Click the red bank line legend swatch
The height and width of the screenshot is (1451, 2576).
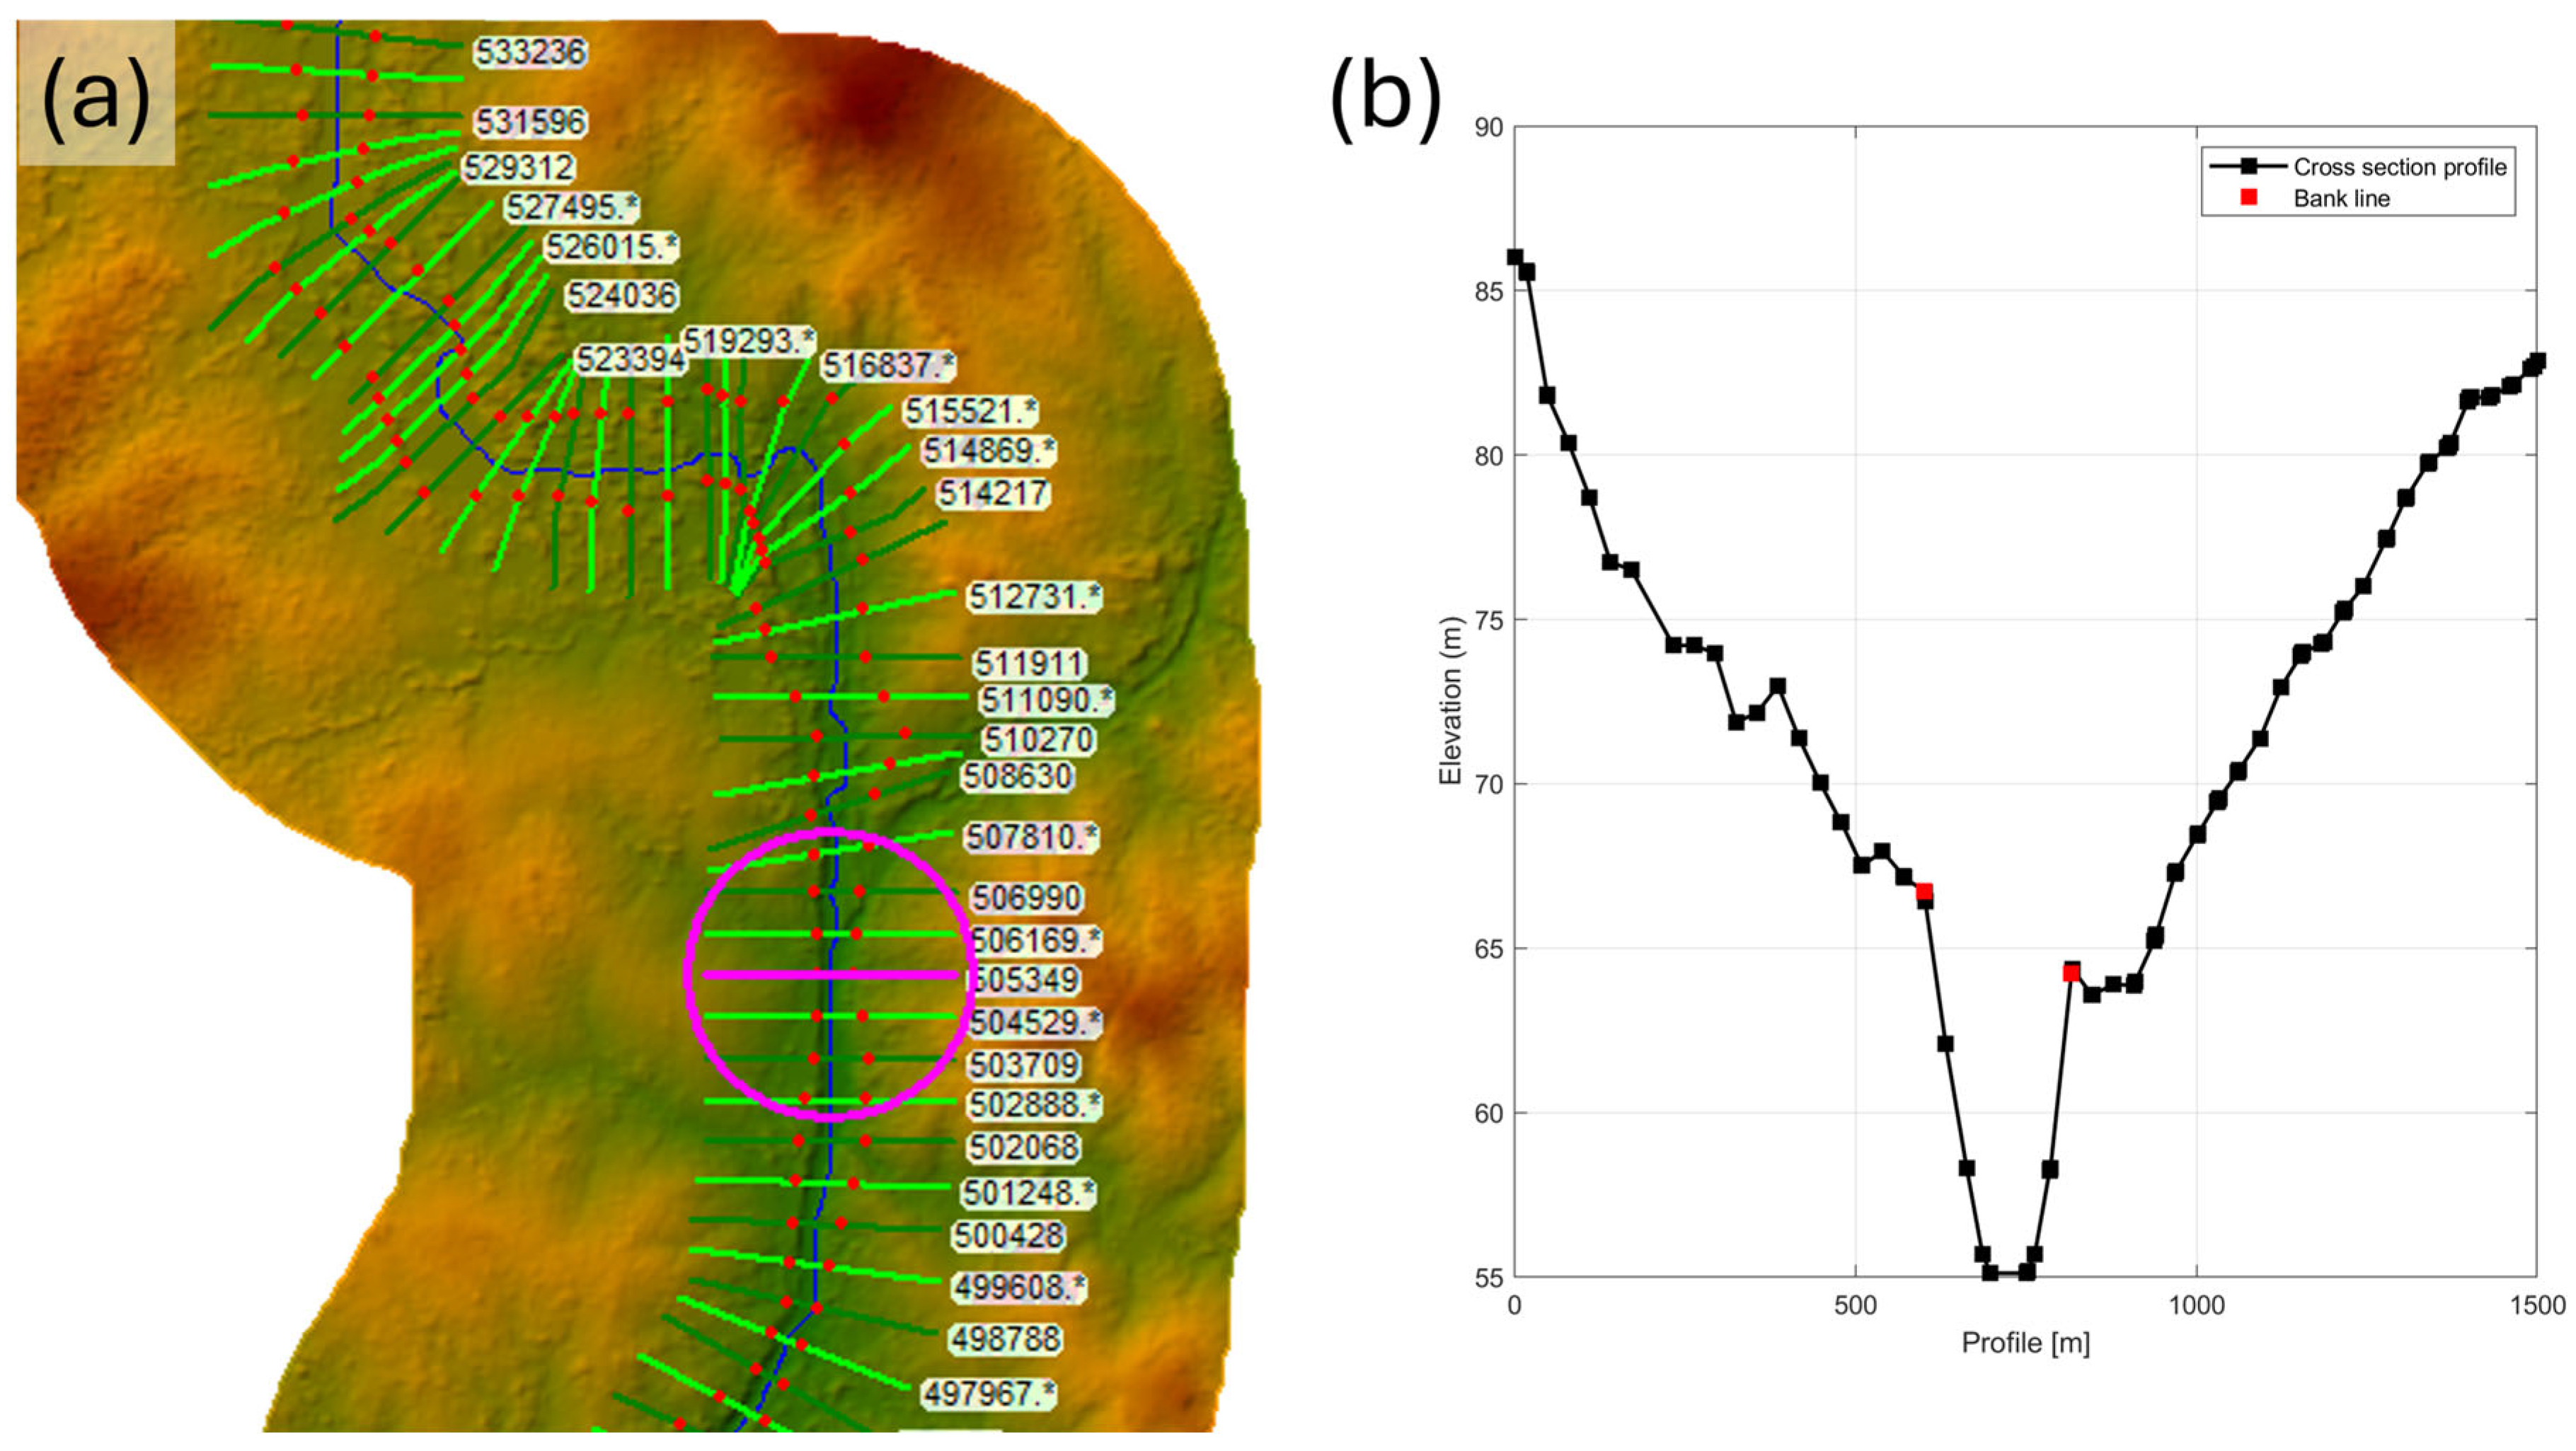[2249, 197]
